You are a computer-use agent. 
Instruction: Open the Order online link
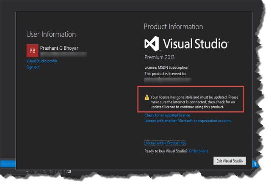pyautogui.click(x=198, y=151)
